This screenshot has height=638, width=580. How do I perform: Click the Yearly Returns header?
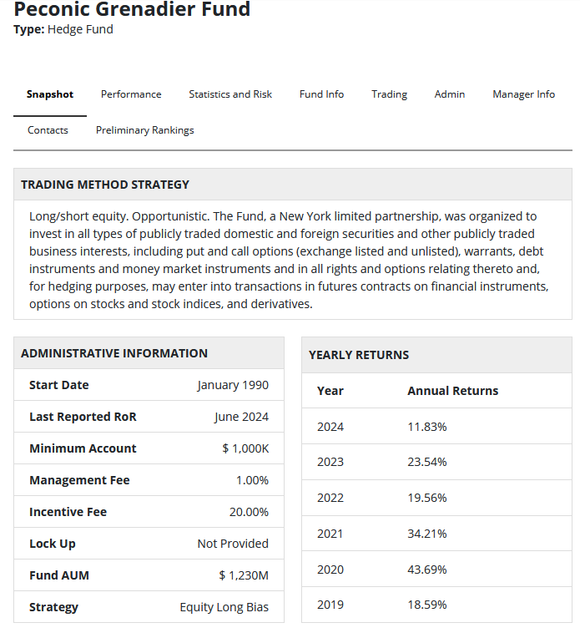[359, 355]
